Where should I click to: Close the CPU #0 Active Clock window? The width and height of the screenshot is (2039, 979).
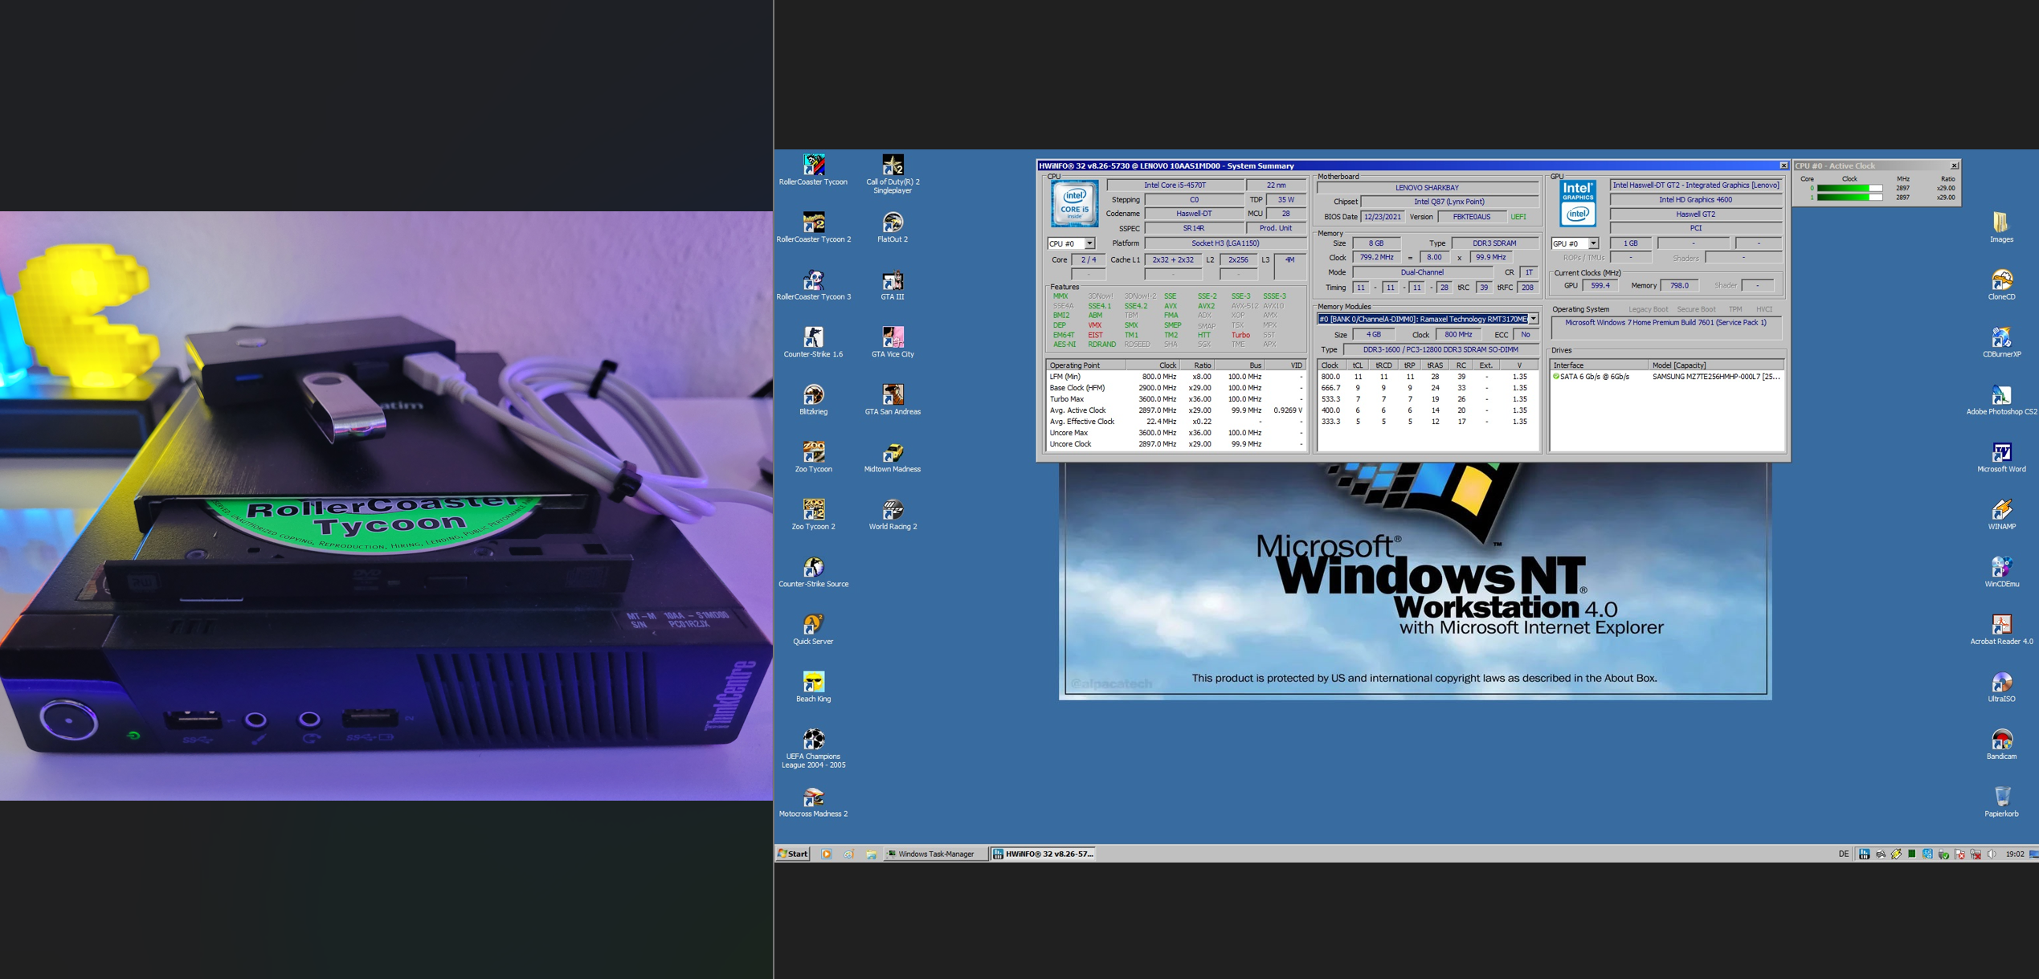pyautogui.click(x=1954, y=165)
